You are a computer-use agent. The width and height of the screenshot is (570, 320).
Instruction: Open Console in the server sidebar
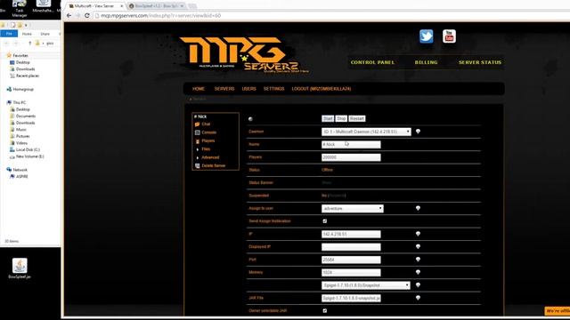pos(208,132)
